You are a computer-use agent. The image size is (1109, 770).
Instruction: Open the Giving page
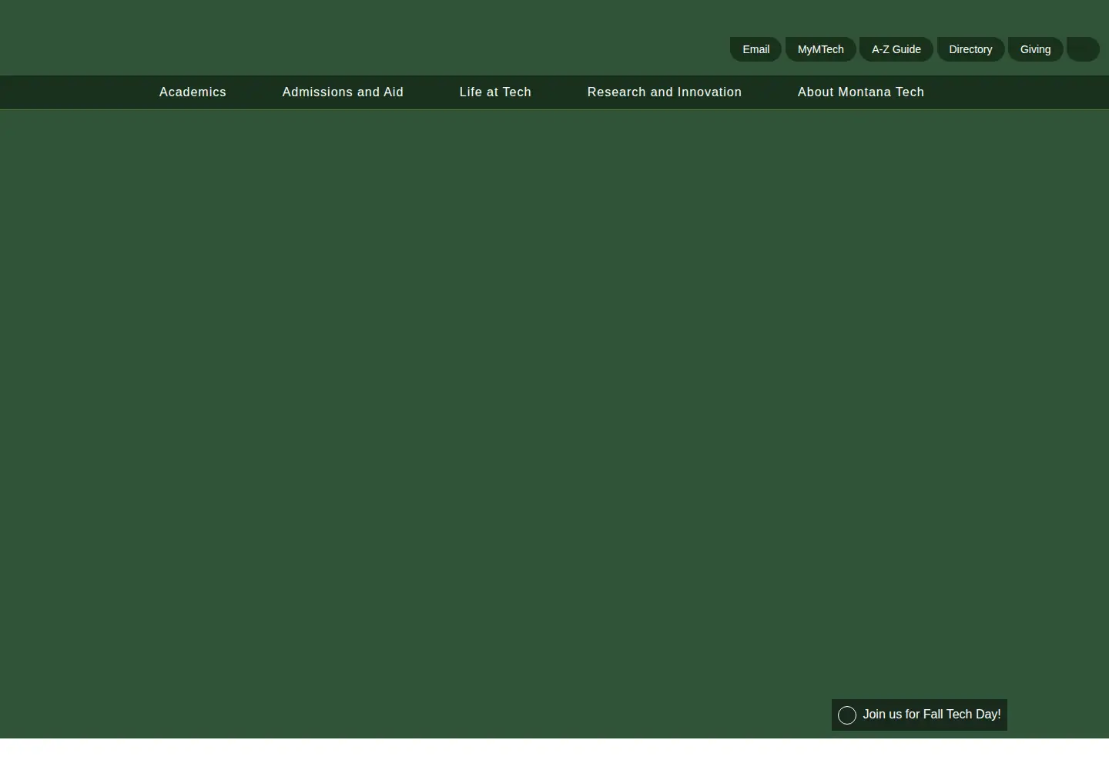pyautogui.click(x=1035, y=49)
